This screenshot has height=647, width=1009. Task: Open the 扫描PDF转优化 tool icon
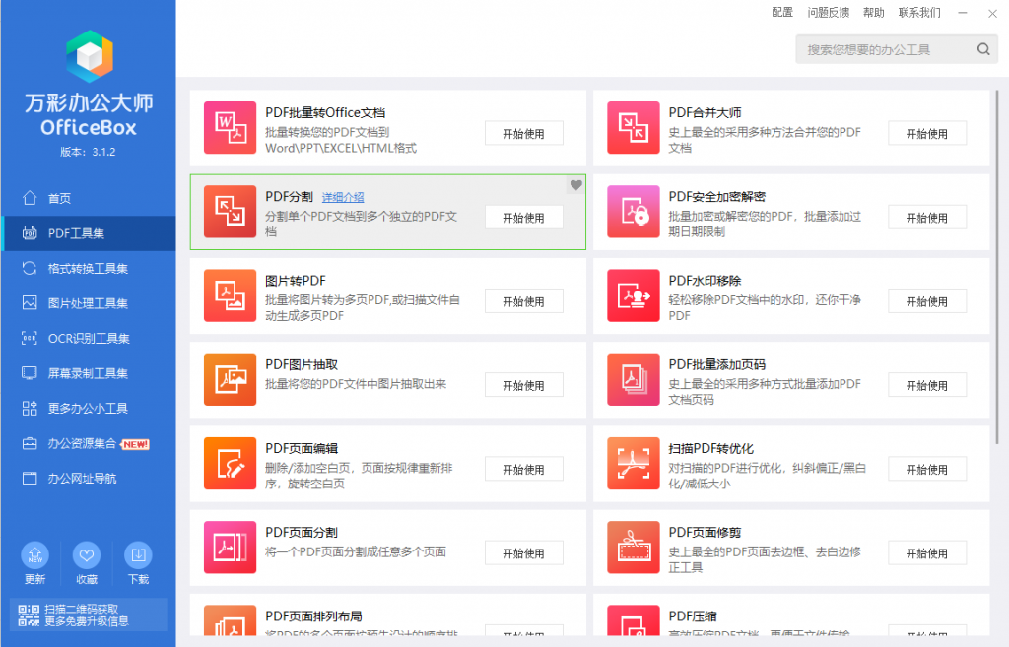[x=633, y=463]
